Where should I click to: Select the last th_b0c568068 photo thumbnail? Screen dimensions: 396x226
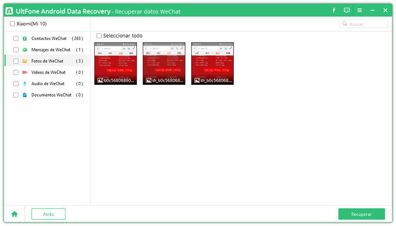(x=212, y=64)
